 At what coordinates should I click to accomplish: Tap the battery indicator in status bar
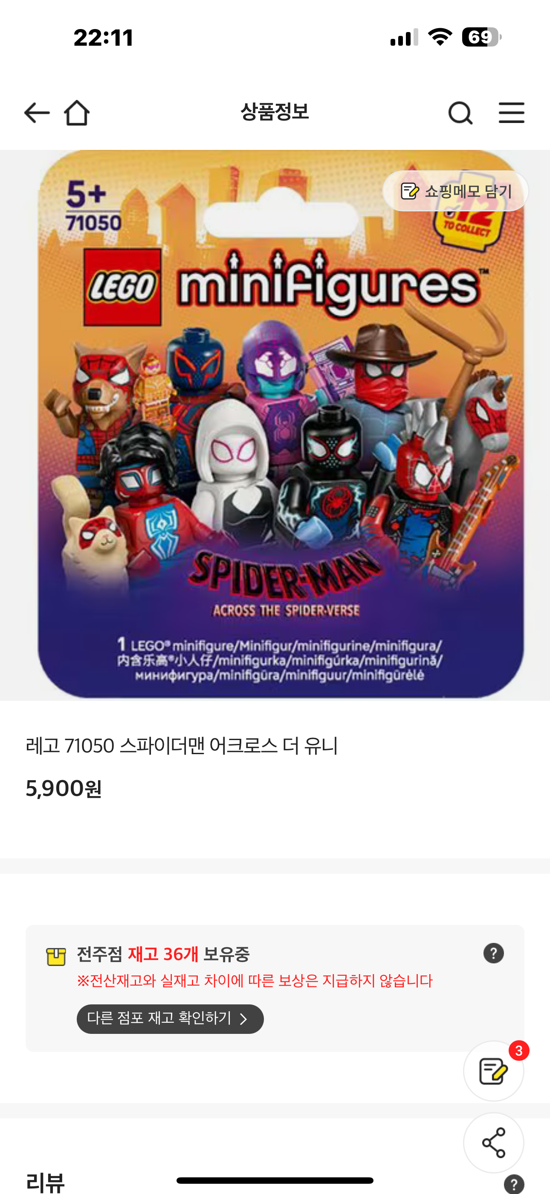click(x=481, y=37)
